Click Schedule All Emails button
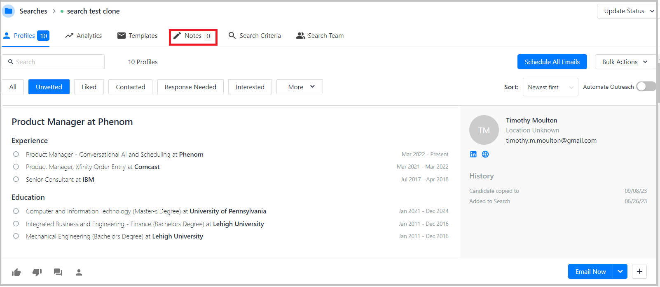This screenshot has height=287, width=660. [x=552, y=62]
